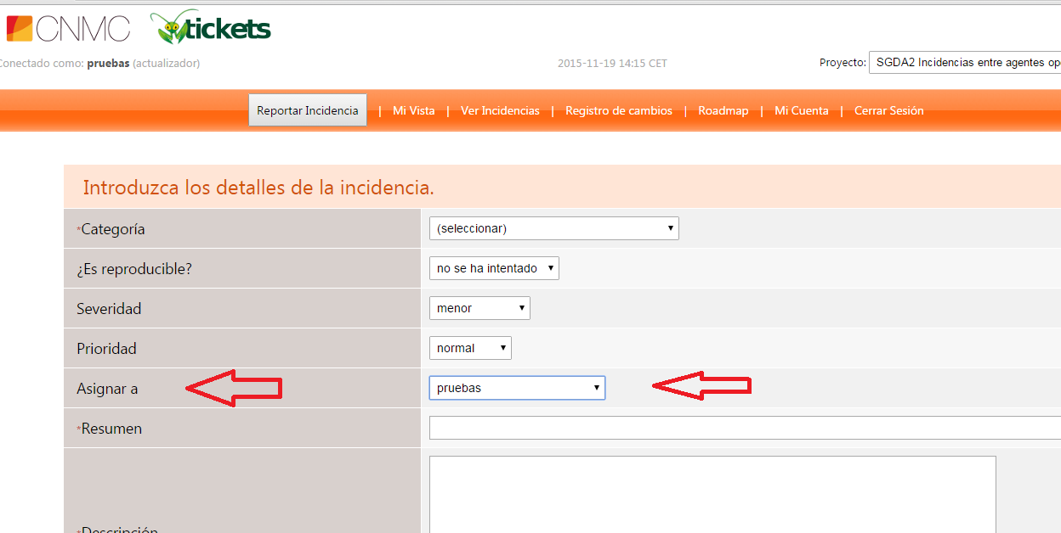Open Registro de cambios
Screen dimensions: 1061x533
(618, 111)
